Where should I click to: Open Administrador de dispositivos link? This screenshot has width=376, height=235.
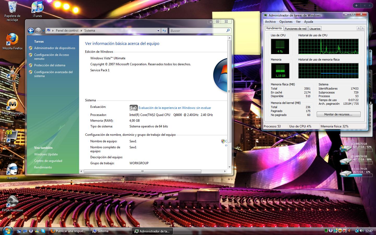click(55, 48)
